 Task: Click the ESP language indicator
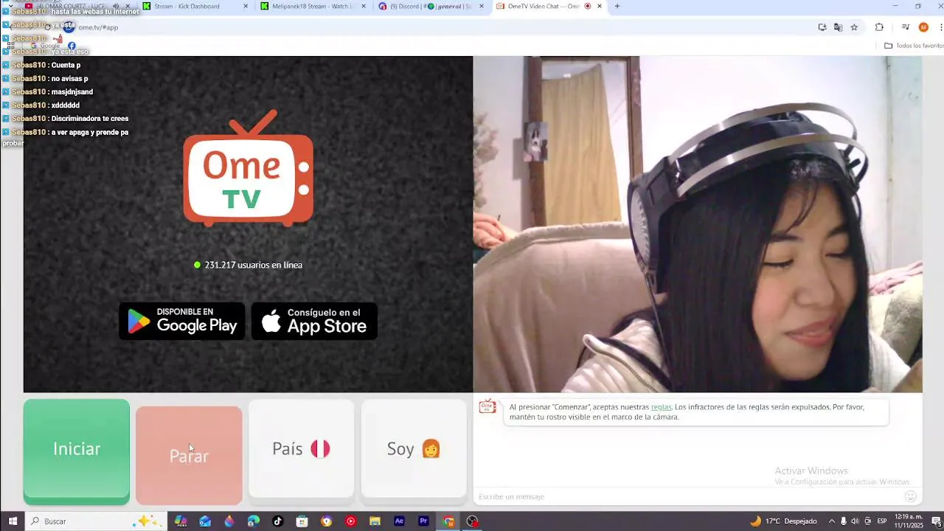[882, 521]
